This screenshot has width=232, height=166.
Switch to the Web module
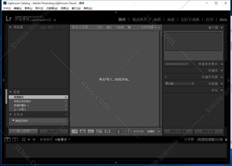coord(223,20)
